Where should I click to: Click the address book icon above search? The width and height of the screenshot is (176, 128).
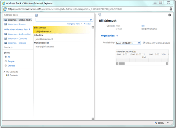[x=36, y=15]
